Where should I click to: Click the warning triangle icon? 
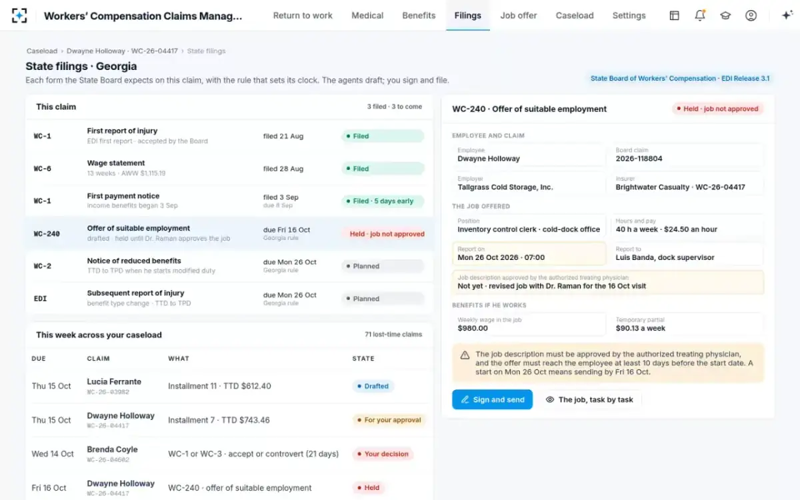pos(465,355)
